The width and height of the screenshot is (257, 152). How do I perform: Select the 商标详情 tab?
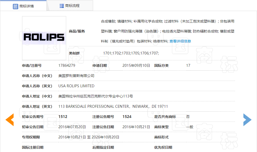[26, 6]
